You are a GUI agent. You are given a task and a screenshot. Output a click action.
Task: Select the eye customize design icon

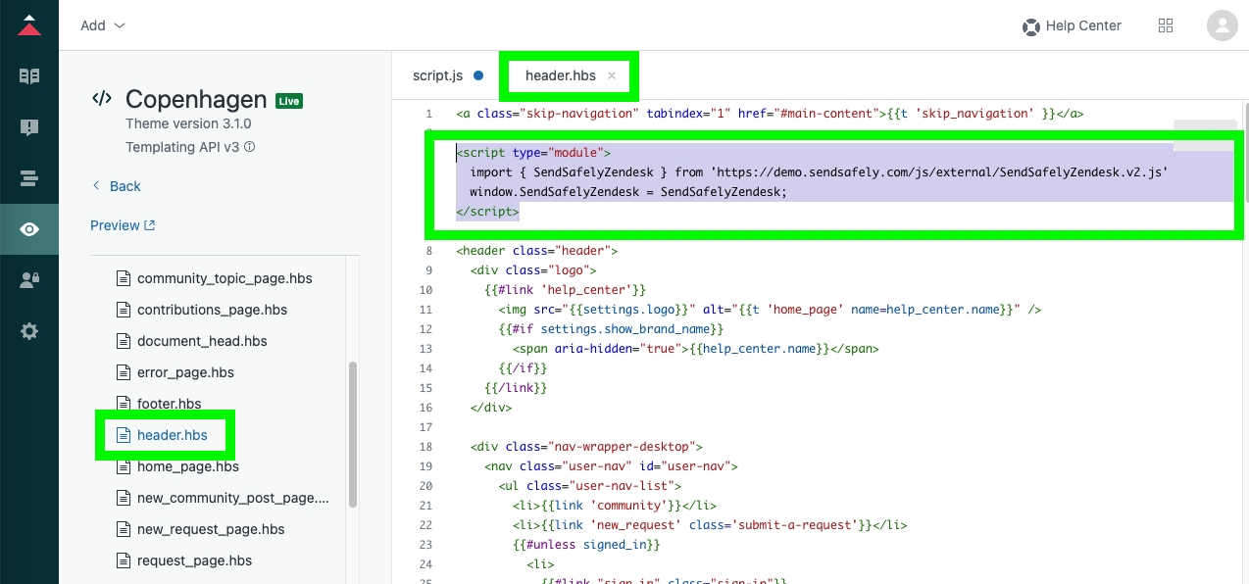[x=29, y=229]
